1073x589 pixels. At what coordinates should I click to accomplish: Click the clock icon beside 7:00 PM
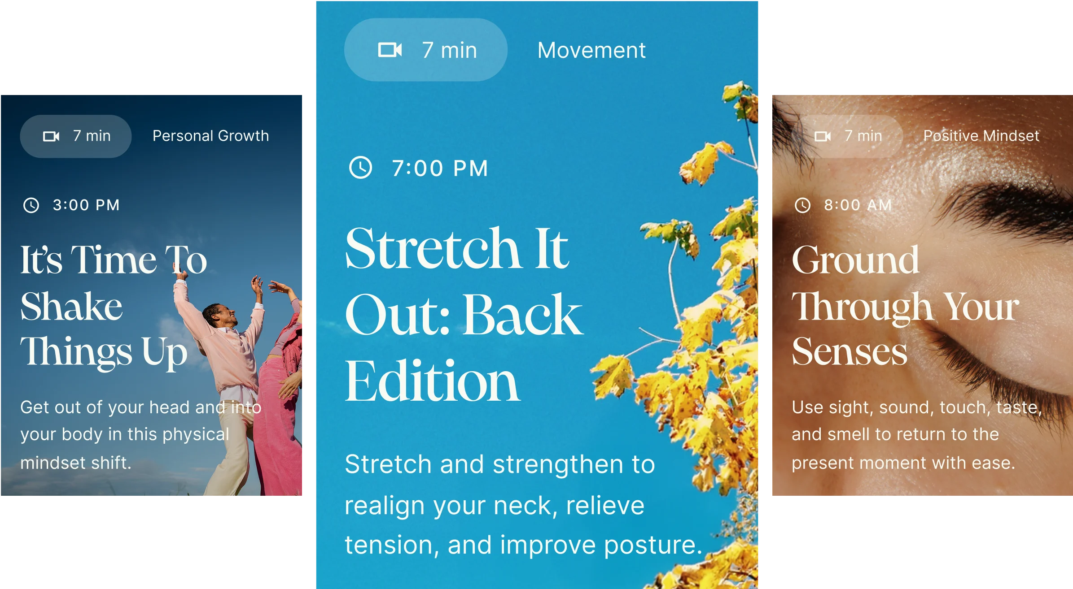pyautogui.click(x=360, y=168)
